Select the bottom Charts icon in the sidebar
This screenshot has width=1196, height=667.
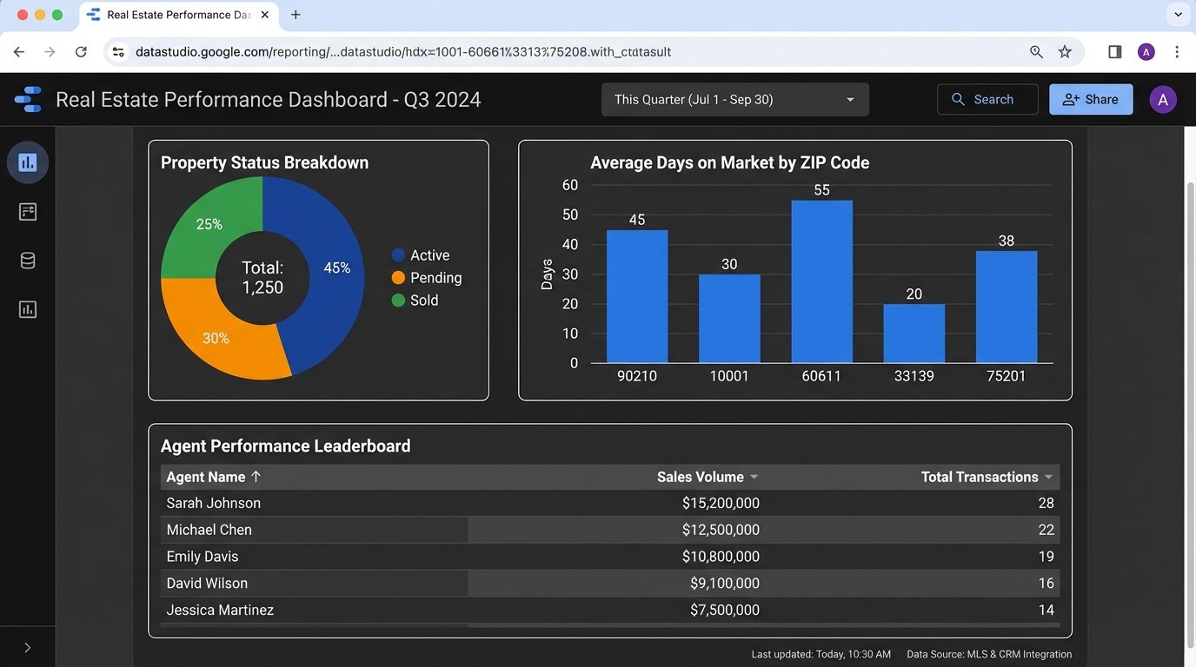tap(27, 308)
